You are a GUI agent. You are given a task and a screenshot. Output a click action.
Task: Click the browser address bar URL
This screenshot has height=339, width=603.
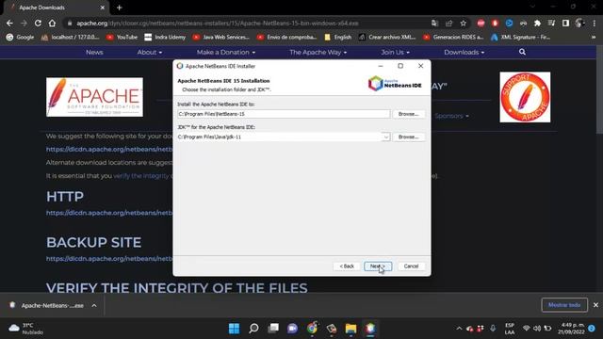(218, 23)
